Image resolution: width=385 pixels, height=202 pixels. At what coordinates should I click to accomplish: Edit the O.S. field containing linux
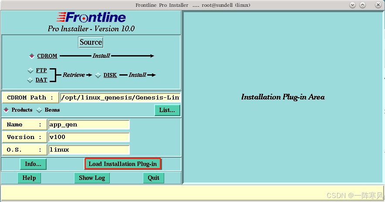tap(89, 149)
